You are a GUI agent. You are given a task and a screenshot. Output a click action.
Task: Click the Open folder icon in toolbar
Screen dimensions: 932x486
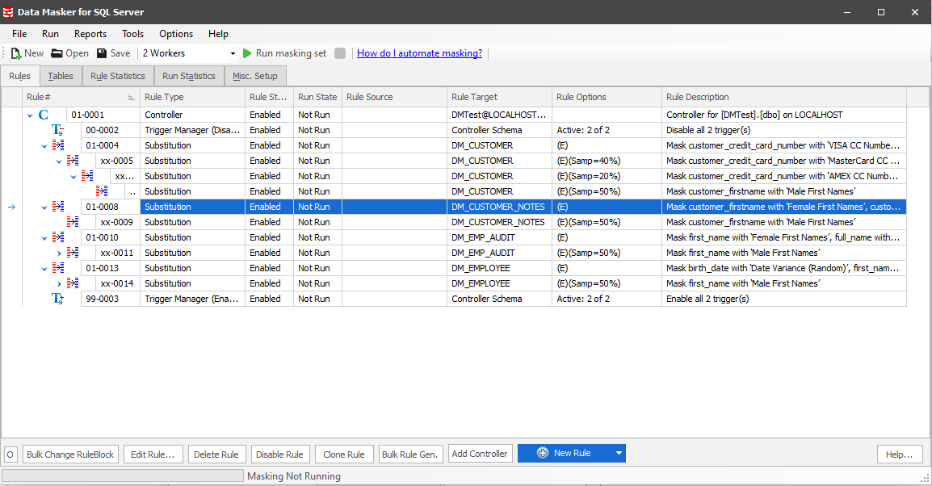click(57, 53)
